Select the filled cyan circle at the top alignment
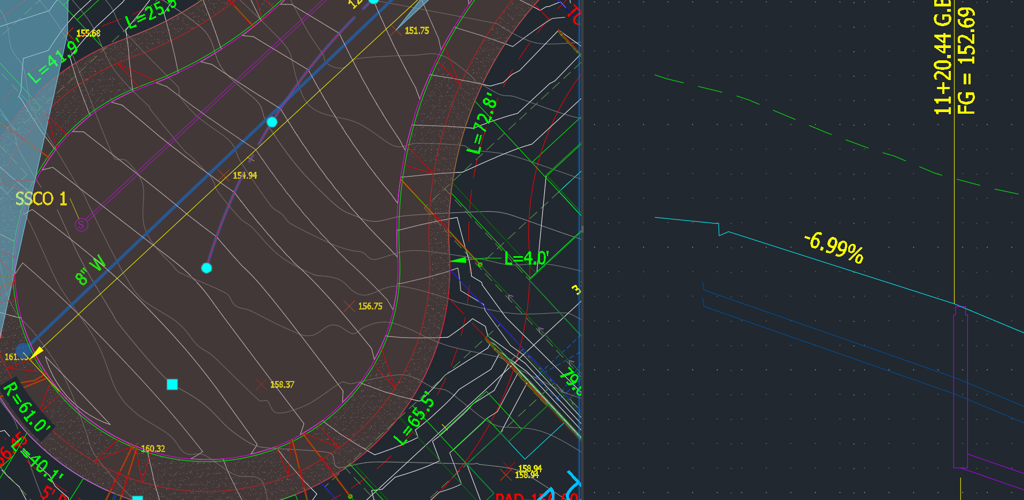1024x500 pixels. tap(374, 2)
